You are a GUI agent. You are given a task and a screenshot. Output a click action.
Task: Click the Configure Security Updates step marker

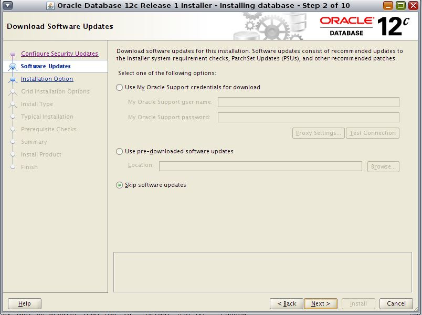tap(13, 54)
